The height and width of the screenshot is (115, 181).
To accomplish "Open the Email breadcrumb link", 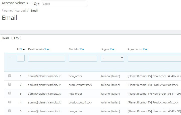I will [34, 11].
